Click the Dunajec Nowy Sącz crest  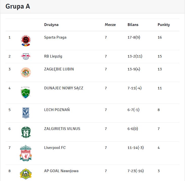point(26,93)
